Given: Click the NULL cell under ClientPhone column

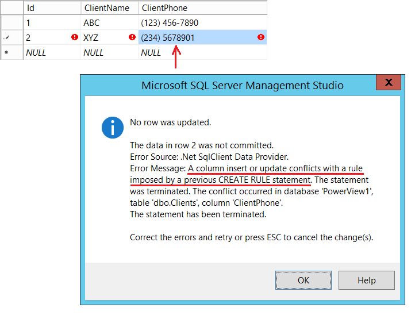Looking at the screenshot, I should pyautogui.click(x=203, y=52).
